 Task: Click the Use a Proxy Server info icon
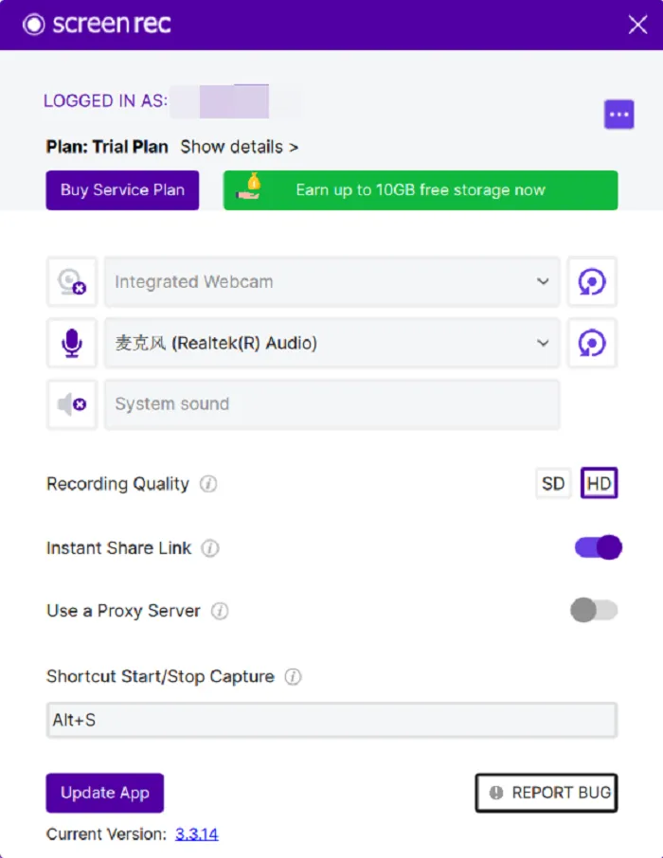click(x=220, y=611)
